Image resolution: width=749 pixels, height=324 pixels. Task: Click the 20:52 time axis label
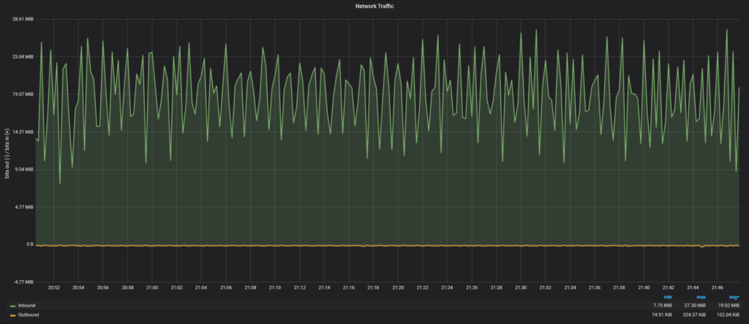pos(53,287)
